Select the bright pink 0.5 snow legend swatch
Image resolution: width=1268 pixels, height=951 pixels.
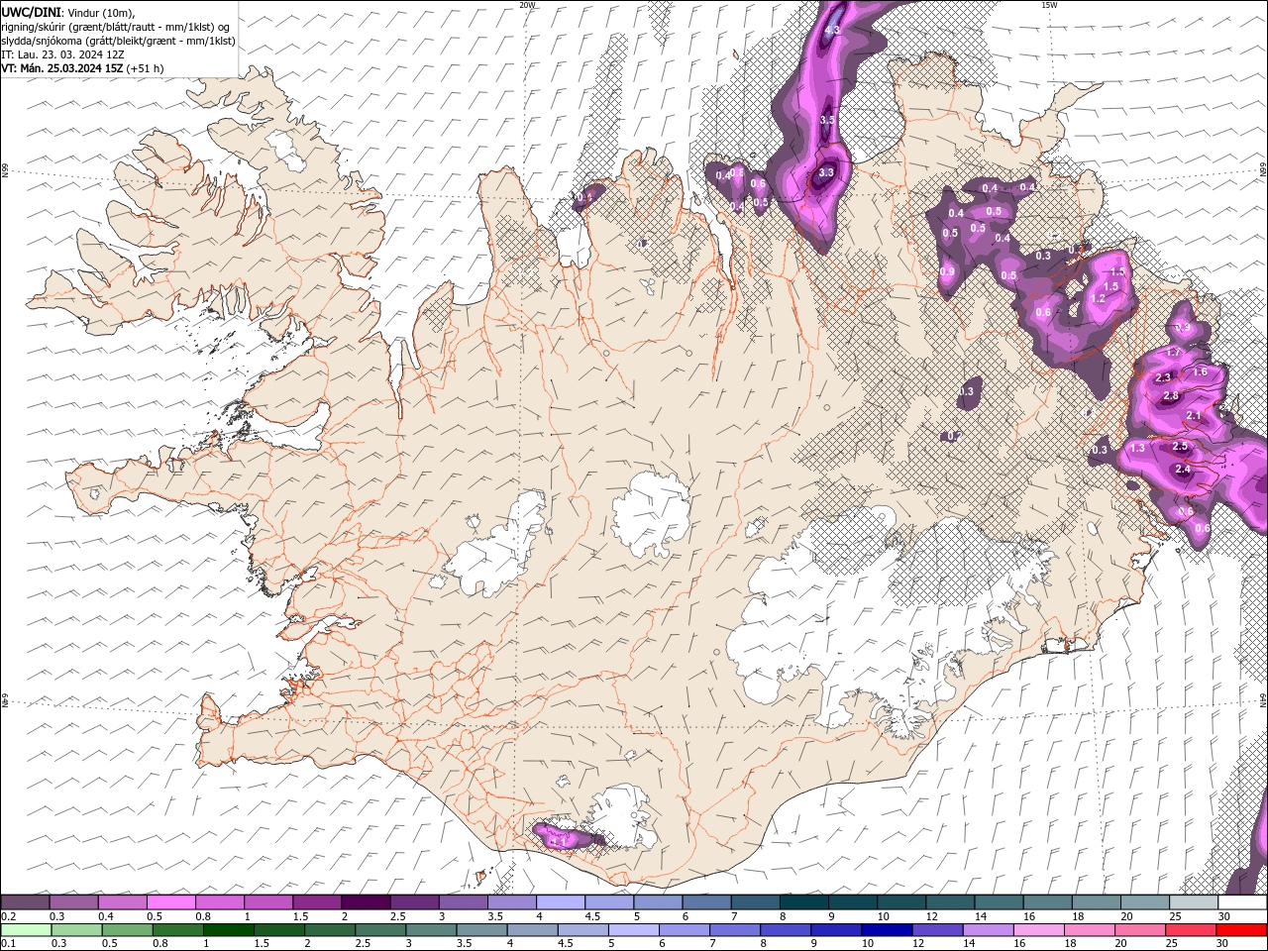click(170, 902)
